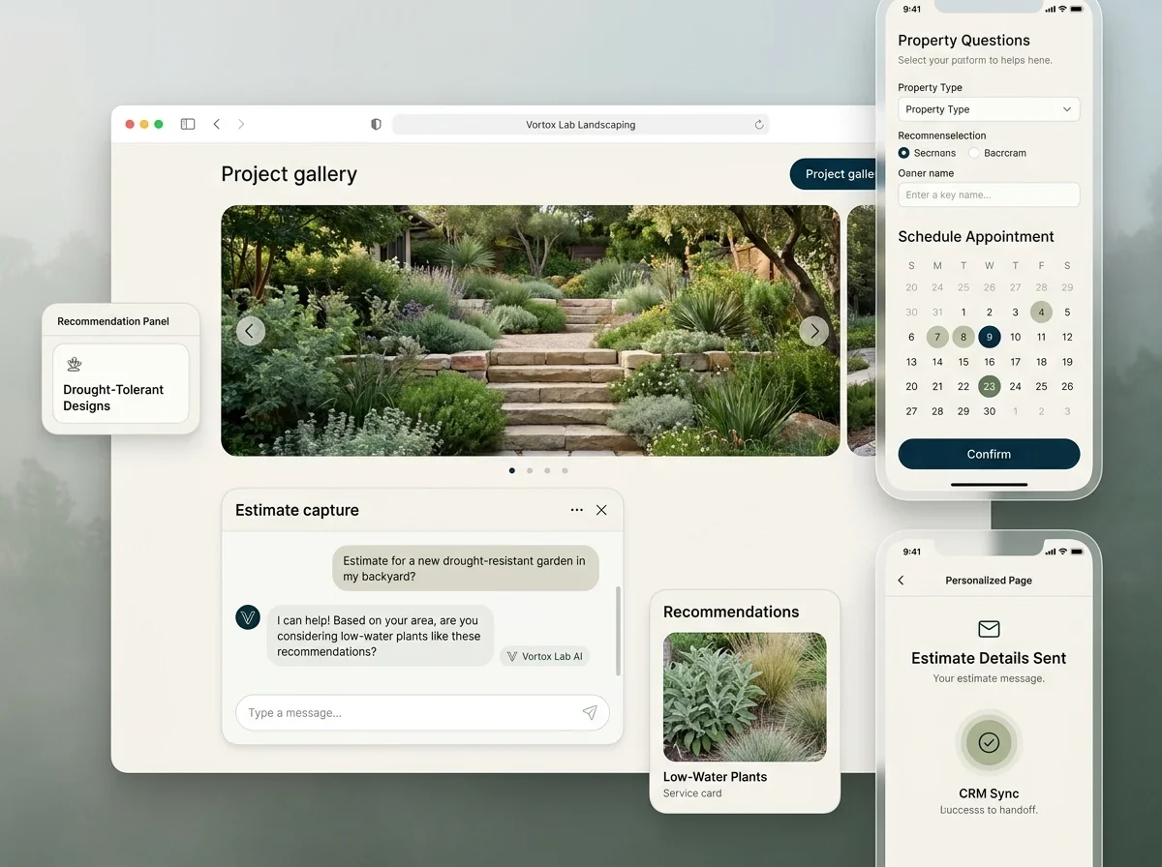The height and width of the screenshot is (867, 1162).
Task: Confirm the scheduled appointment
Action: [x=989, y=454]
